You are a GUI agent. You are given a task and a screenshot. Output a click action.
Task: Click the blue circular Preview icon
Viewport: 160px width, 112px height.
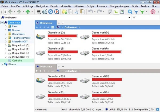[51, 11]
